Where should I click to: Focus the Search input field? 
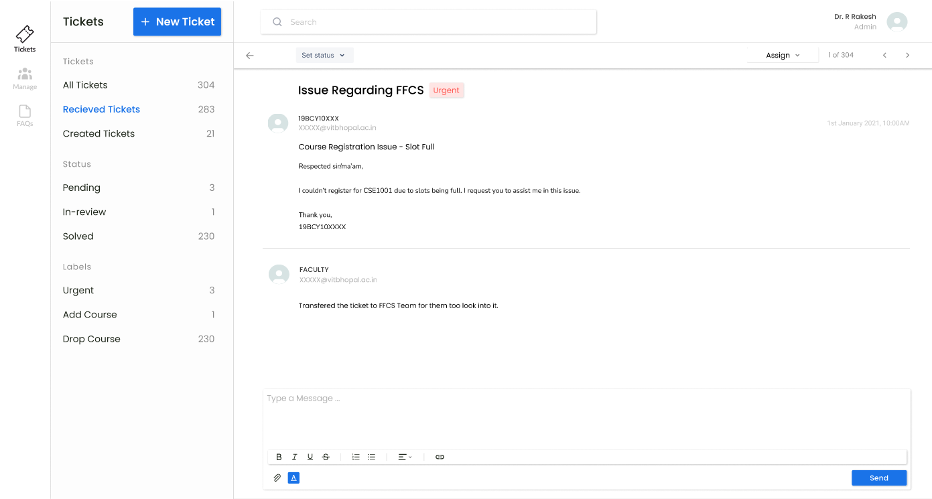[x=429, y=22]
